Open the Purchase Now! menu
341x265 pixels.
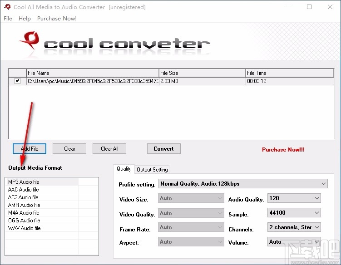[x=57, y=19]
